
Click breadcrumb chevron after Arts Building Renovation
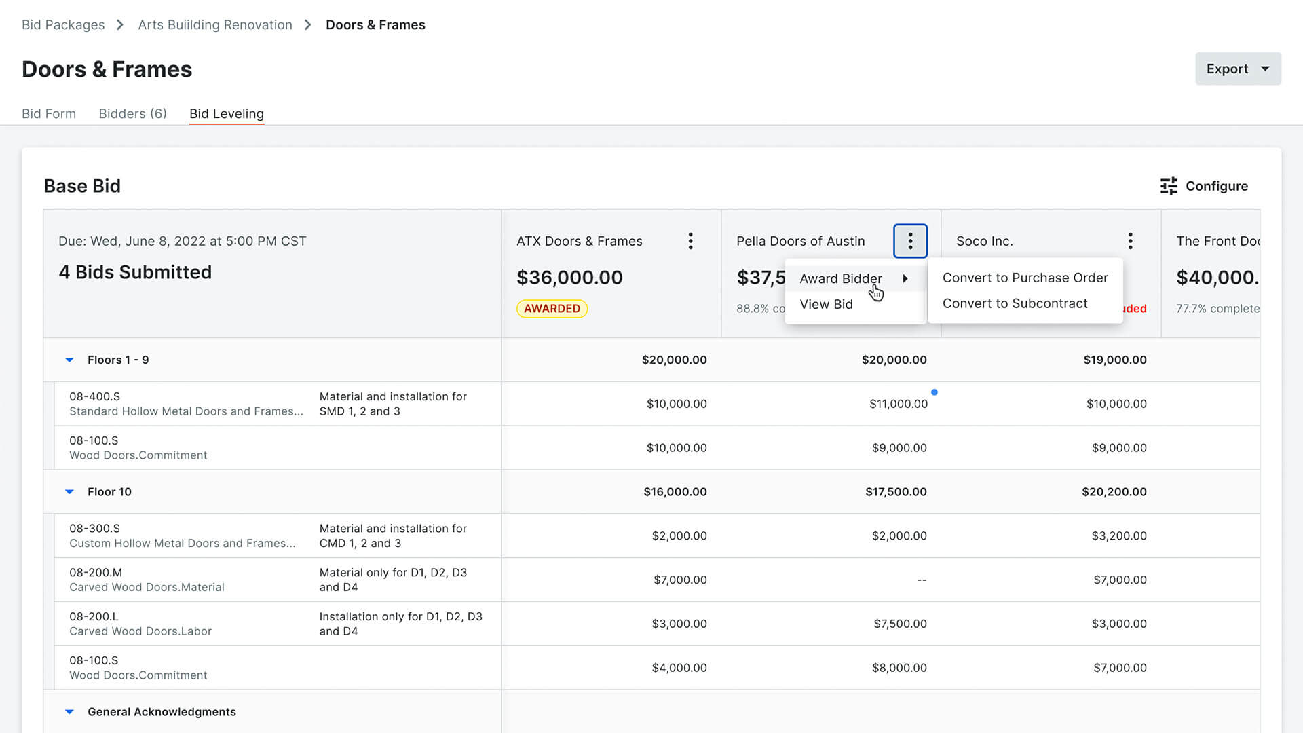pos(308,25)
